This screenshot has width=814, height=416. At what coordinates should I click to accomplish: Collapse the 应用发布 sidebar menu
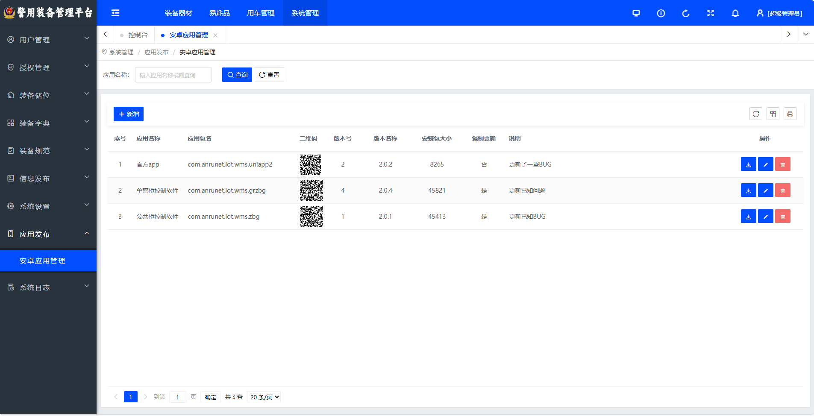click(x=48, y=234)
